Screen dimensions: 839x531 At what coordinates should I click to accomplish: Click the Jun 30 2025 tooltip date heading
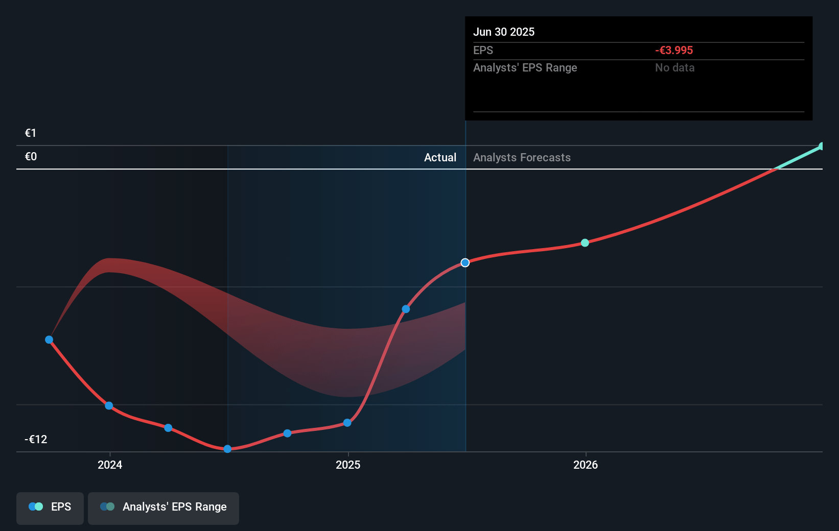tap(504, 32)
